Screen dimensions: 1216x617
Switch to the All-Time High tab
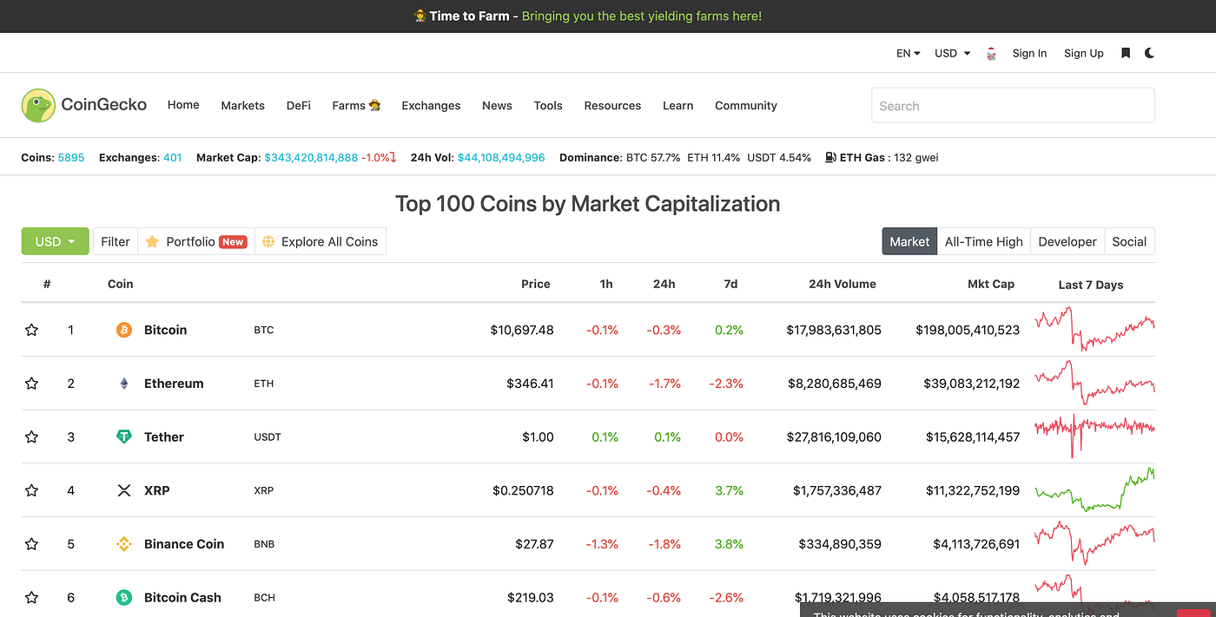click(984, 241)
